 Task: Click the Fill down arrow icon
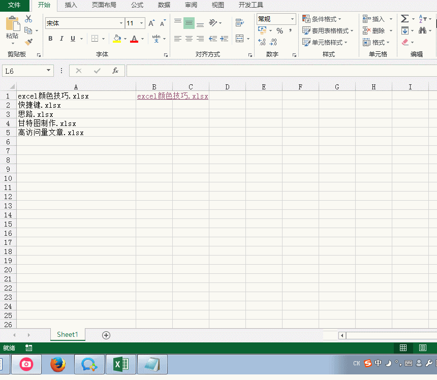[405, 30]
